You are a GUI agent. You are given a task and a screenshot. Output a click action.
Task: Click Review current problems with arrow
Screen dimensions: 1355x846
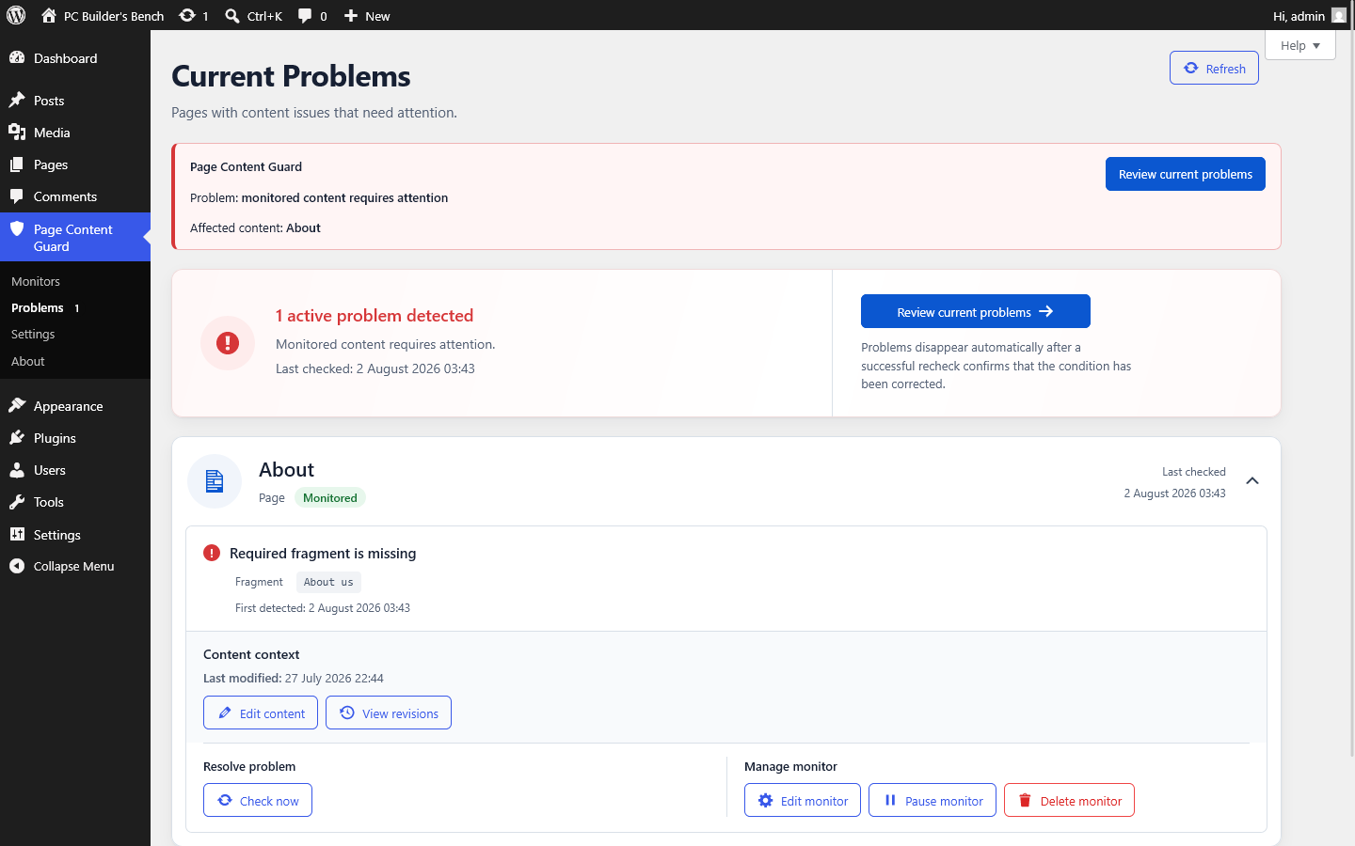tap(975, 311)
